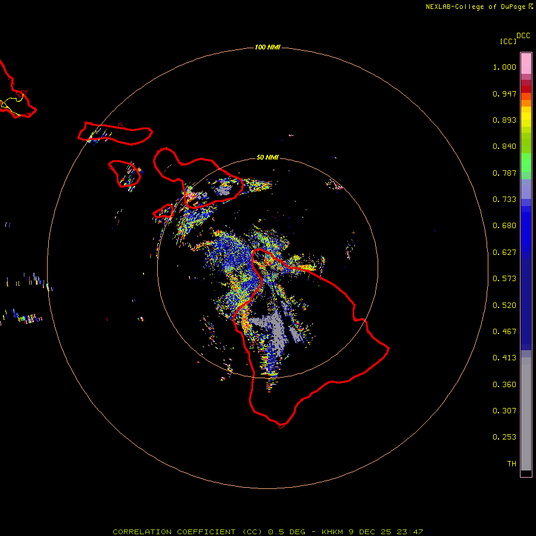
Task: Click the 0.413 scale value
Action: pos(504,358)
